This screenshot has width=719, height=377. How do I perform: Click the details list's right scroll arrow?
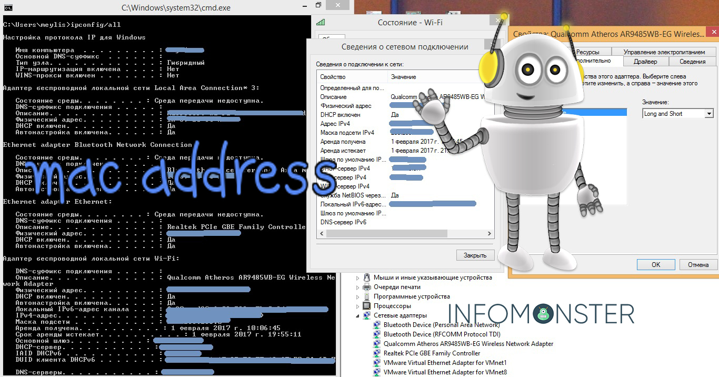pos(489,234)
